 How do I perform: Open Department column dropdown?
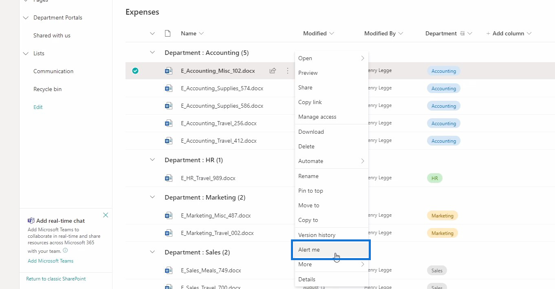click(470, 33)
